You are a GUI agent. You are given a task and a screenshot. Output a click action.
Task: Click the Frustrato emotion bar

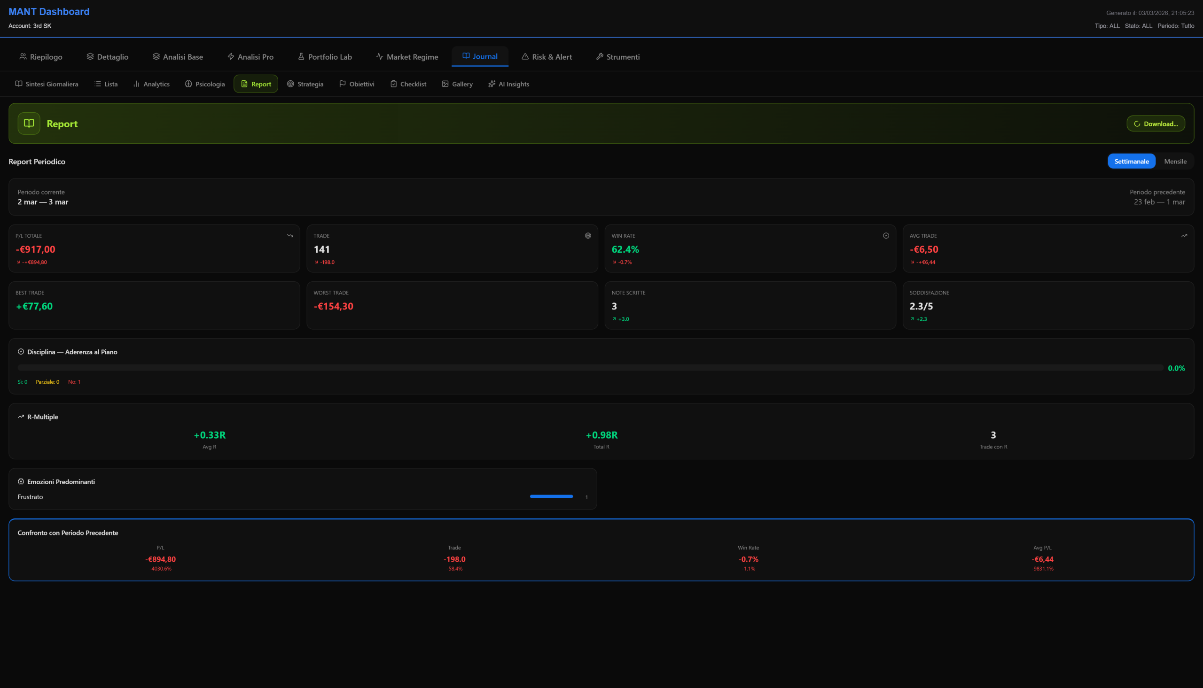tap(551, 496)
